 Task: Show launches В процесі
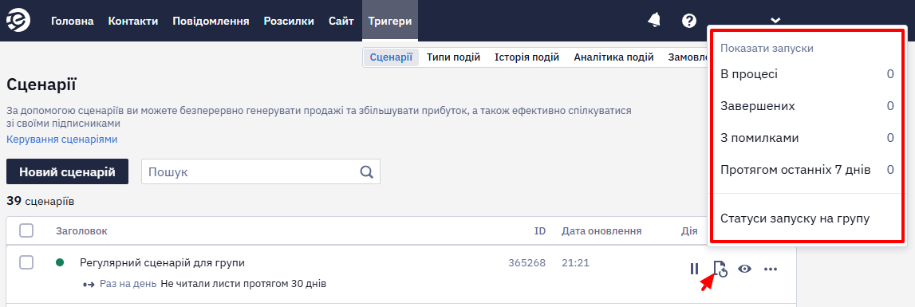pyautogui.click(x=807, y=74)
